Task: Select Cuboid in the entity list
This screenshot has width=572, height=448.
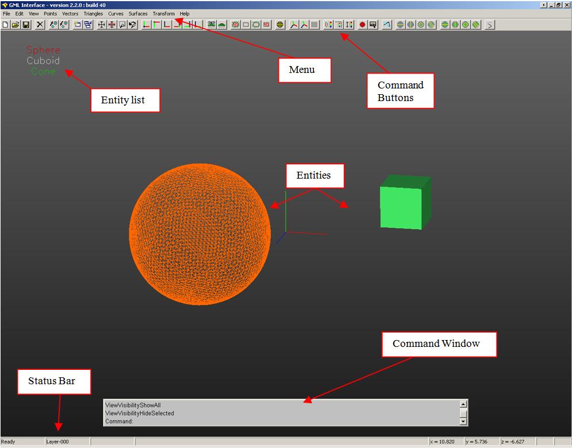Action: tap(43, 61)
